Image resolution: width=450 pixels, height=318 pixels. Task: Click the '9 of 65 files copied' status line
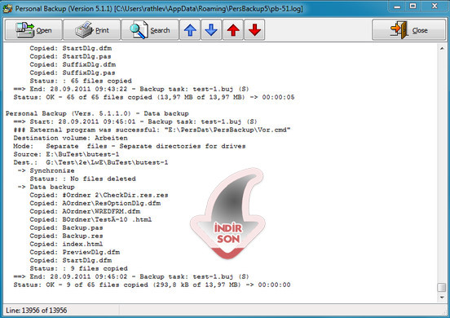[x=152, y=285]
